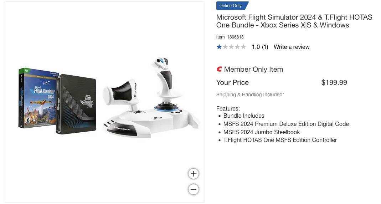Click the T.Flight HOTAS One MSFS Edition Controller feature
The height and width of the screenshot is (204, 381).
280,140
